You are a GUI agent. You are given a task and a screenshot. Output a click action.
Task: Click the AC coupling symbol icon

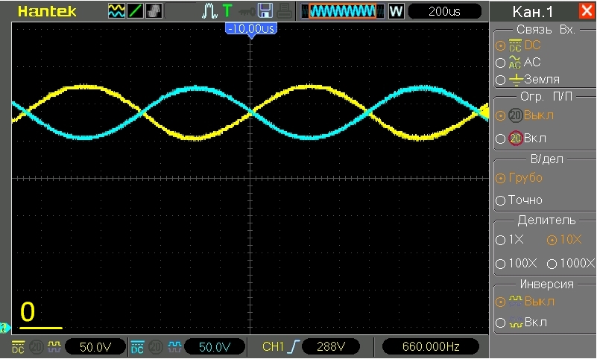(x=515, y=63)
